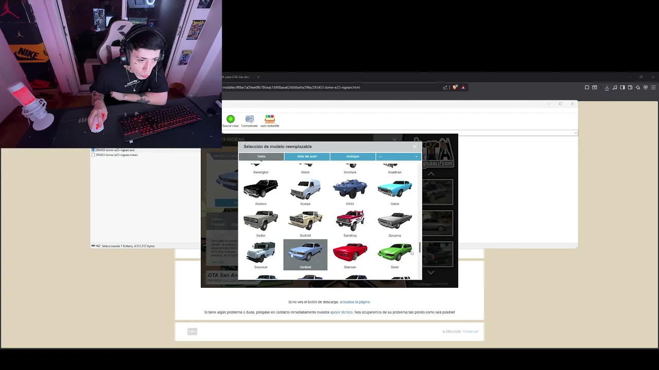Viewport: 659px width, 370px height.
Task: Click the VPN shield icon in browser toolbar
Action: click(x=646, y=87)
